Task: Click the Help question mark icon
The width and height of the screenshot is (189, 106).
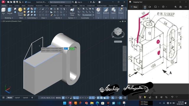Action: (x=100, y=2)
